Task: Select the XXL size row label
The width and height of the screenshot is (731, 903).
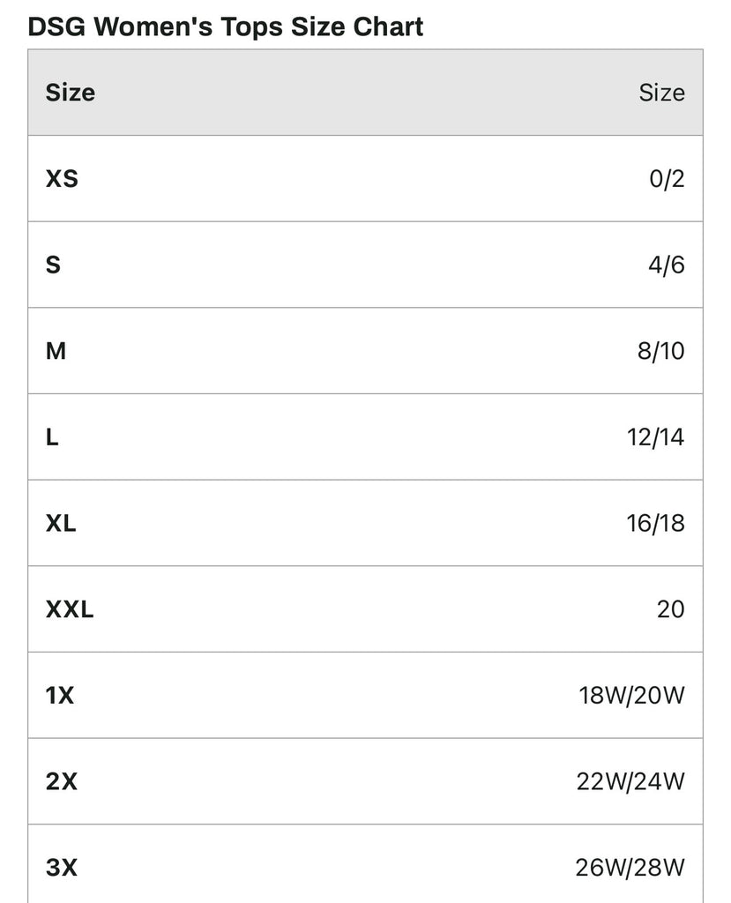Action: pyautogui.click(x=69, y=609)
